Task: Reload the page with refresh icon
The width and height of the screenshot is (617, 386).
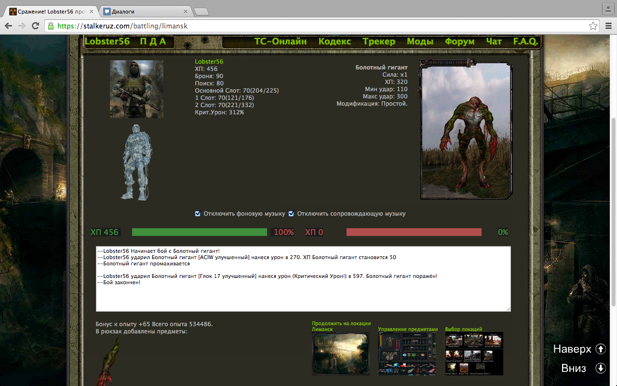Action: pyautogui.click(x=35, y=26)
